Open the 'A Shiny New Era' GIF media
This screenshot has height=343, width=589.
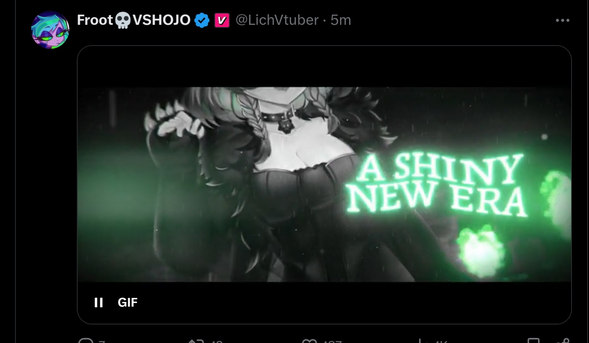click(324, 184)
